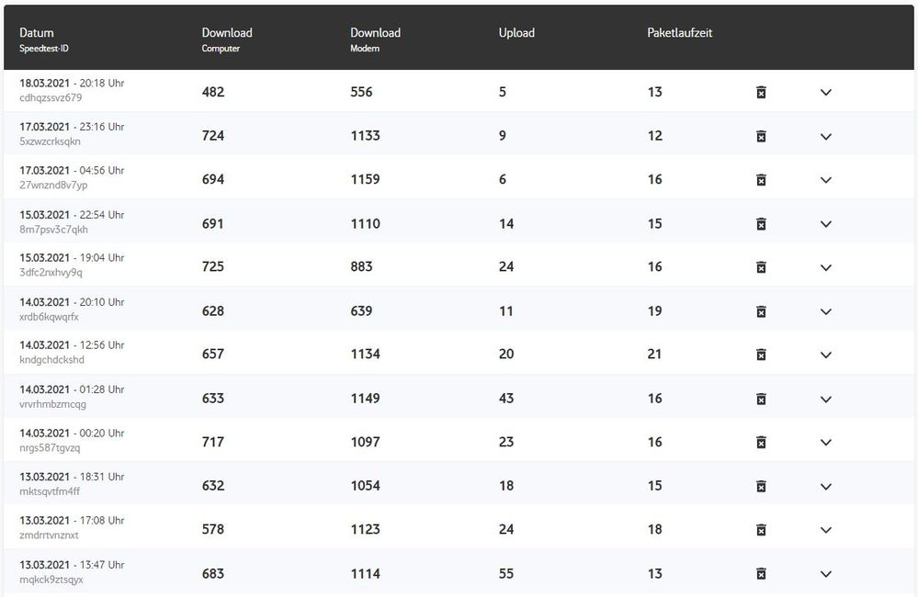
Task: Click modem download value 1159
Action: coord(366,179)
